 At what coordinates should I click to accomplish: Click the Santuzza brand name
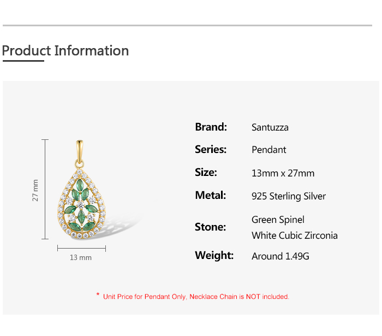pyautogui.click(x=270, y=128)
